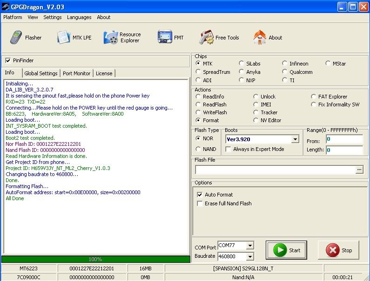The image size is (370, 281).
Task: Choose the Unlock action
Action: point(256,97)
